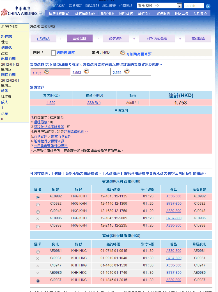Click the rail ticket icon in the legend
Viewport: 218px width, 292px height.
point(122,53)
